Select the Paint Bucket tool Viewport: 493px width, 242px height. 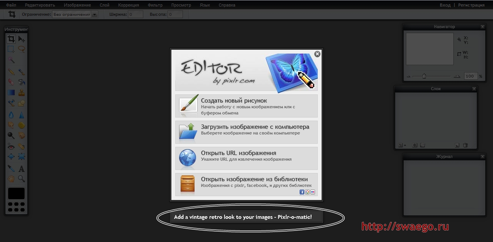click(x=22, y=82)
